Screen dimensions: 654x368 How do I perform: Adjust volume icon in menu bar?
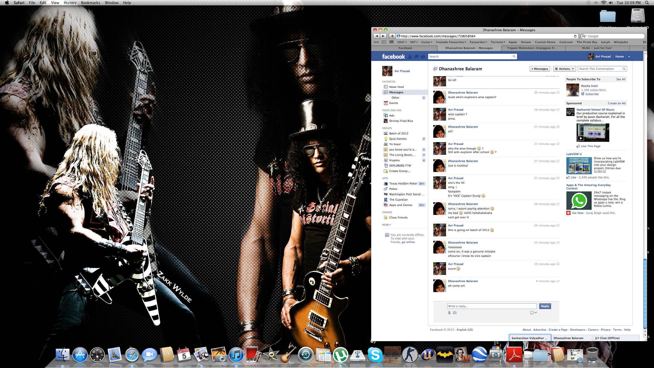click(x=611, y=3)
